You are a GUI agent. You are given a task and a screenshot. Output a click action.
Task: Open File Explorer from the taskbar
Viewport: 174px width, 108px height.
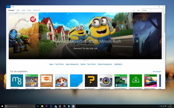click(x=42, y=106)
